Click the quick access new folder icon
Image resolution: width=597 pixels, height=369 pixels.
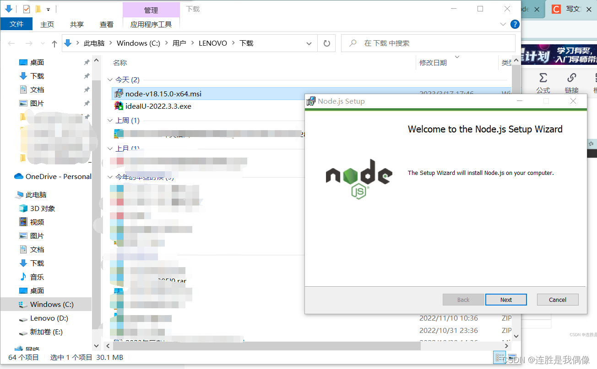pos(38,9)
